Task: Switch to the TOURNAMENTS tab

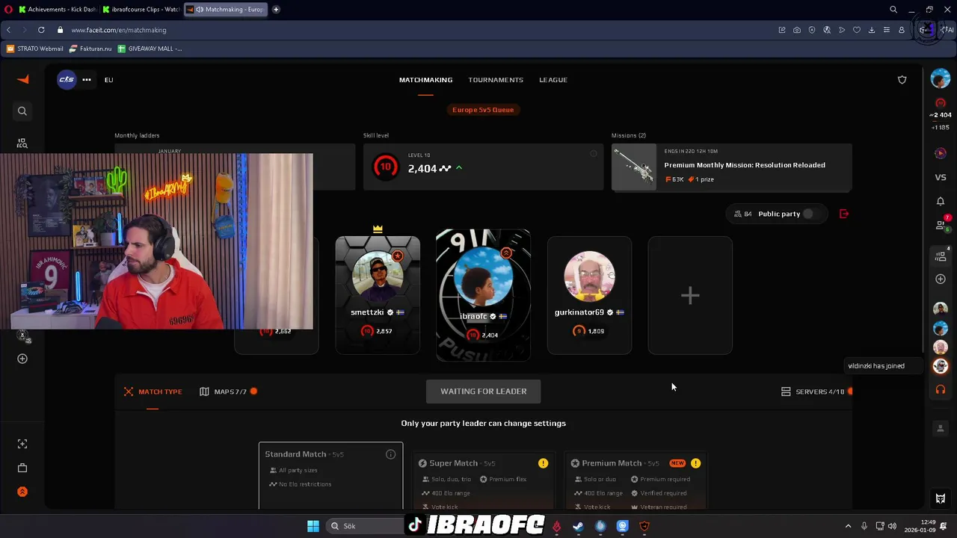Action: (x=496, y=80)
